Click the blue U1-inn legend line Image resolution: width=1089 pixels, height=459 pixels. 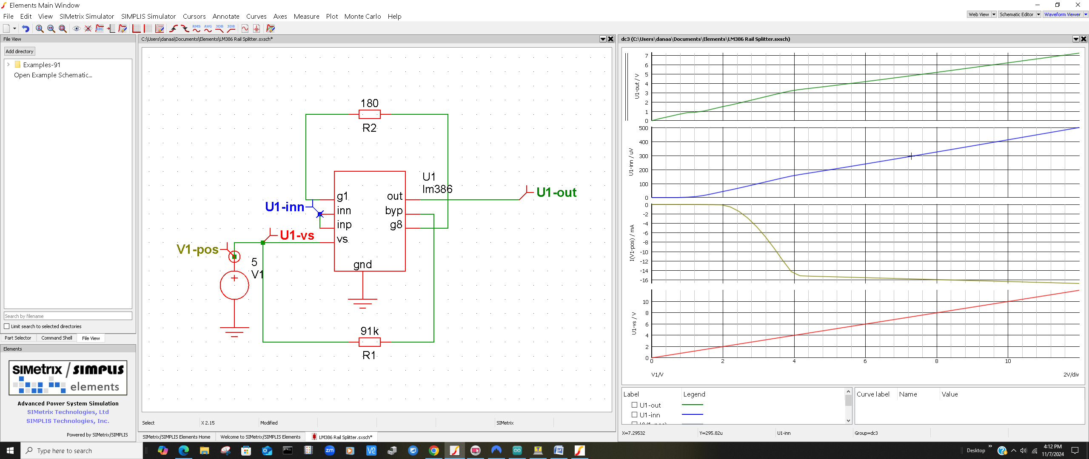693,415
